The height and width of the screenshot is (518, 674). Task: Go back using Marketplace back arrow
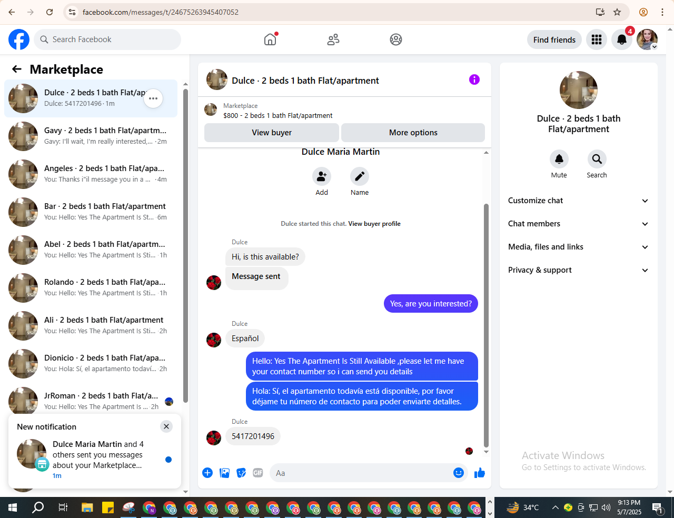pos(17,69)
